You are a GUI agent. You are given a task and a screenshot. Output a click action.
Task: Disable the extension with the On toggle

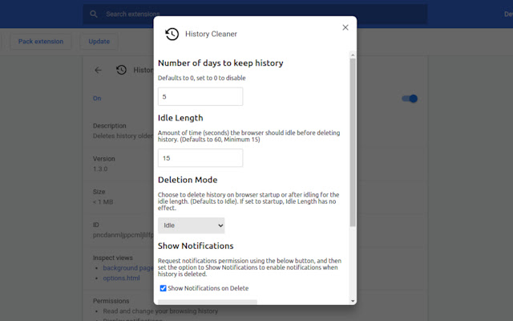(410, 99)
